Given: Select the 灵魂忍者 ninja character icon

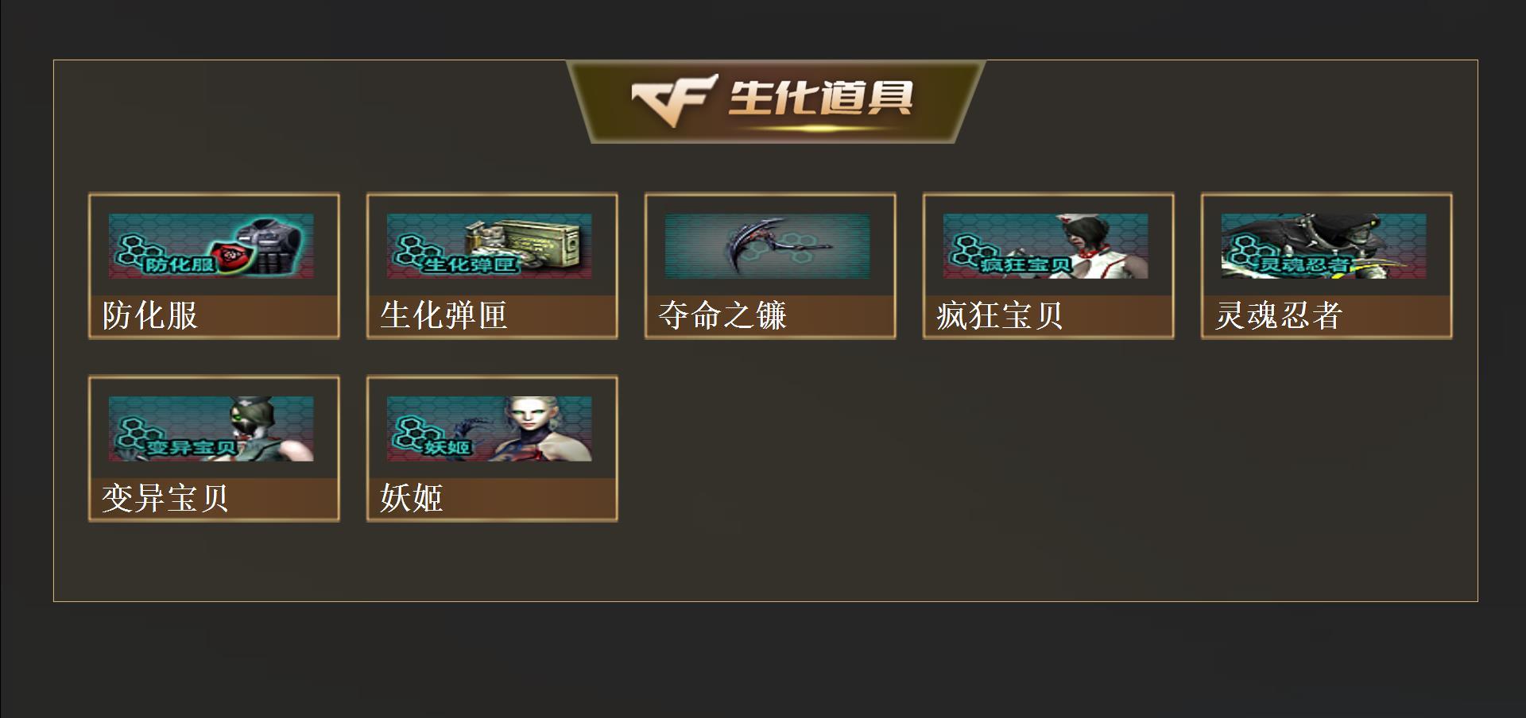Looking at the screenshot, I should 1324,245.
